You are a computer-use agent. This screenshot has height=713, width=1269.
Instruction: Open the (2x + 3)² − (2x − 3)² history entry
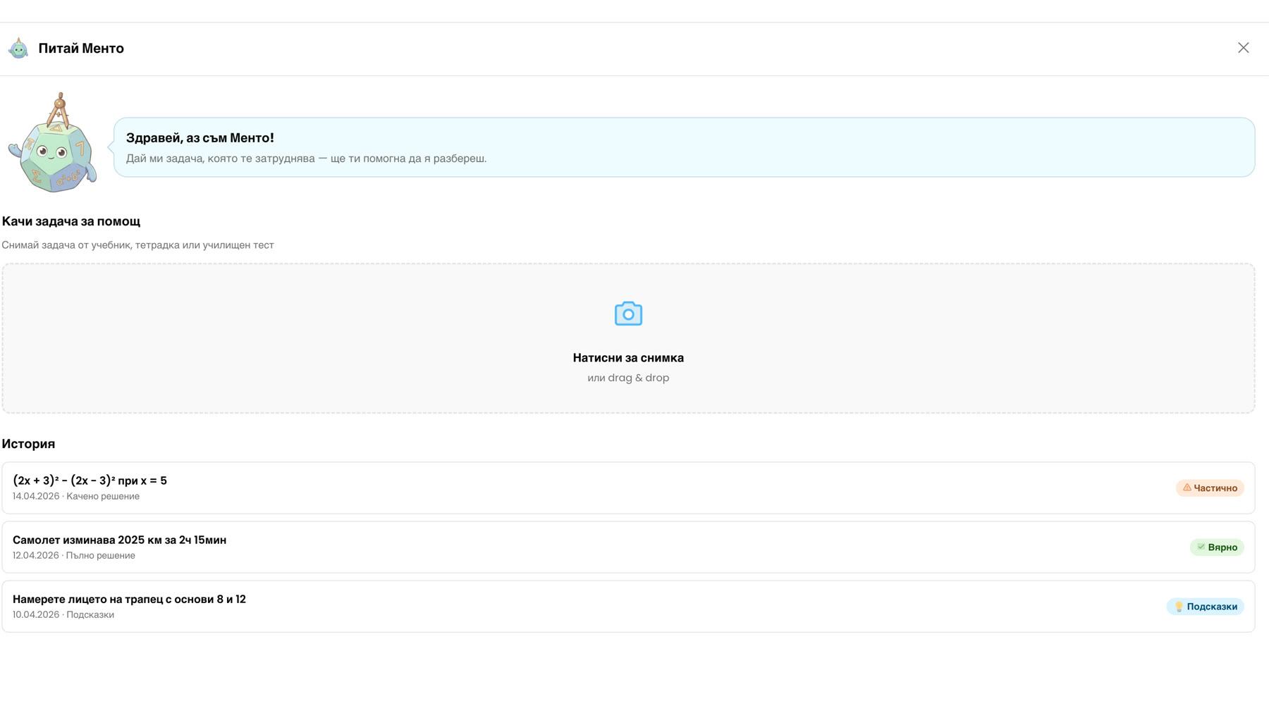coord(628,488)
